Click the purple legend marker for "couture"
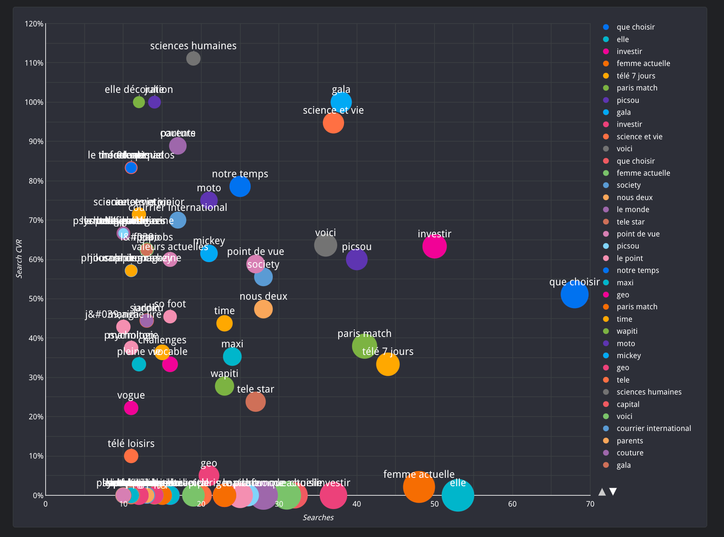 point(606,453)
